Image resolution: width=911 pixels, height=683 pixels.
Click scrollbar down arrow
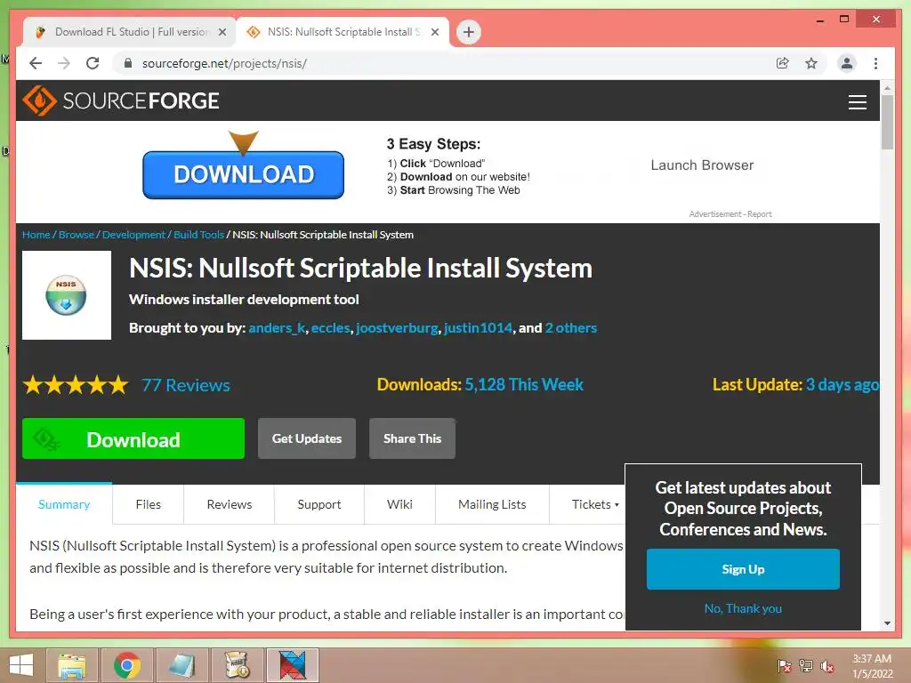pos(887,623)
